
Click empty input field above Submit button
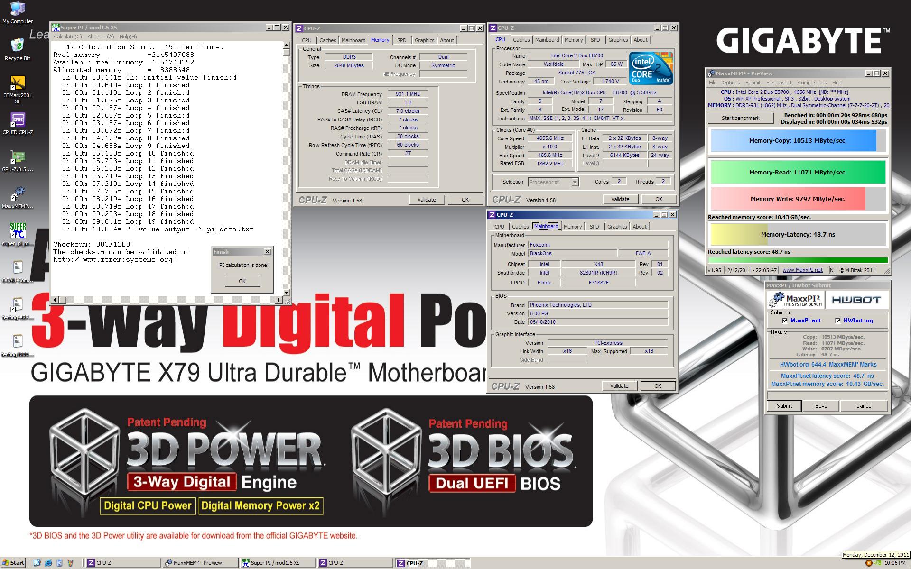click(x=827, y=395)
